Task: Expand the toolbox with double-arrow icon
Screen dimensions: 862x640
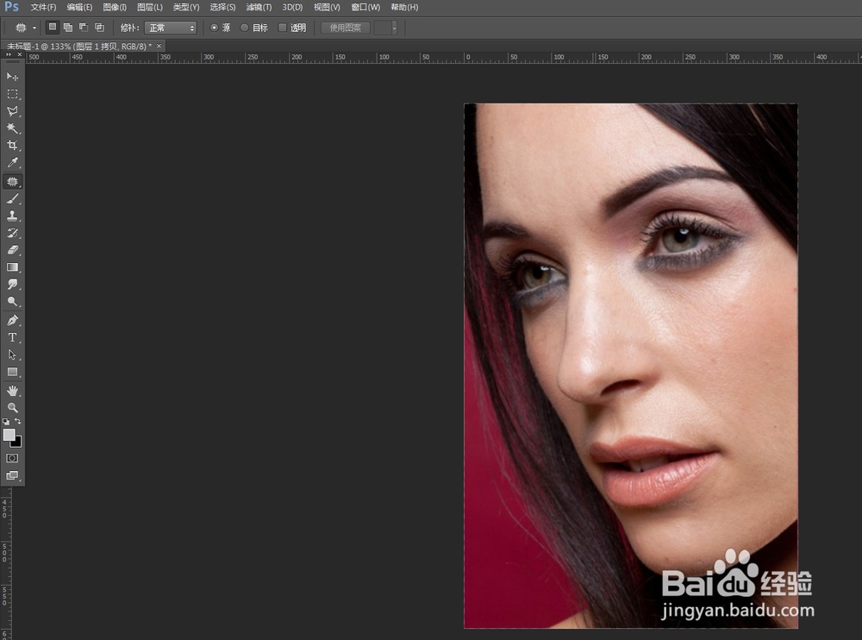Action: pyautogui.click(x=9, y=54)
